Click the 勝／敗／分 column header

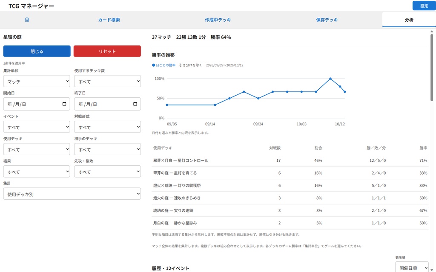click(x=376, y=148)
